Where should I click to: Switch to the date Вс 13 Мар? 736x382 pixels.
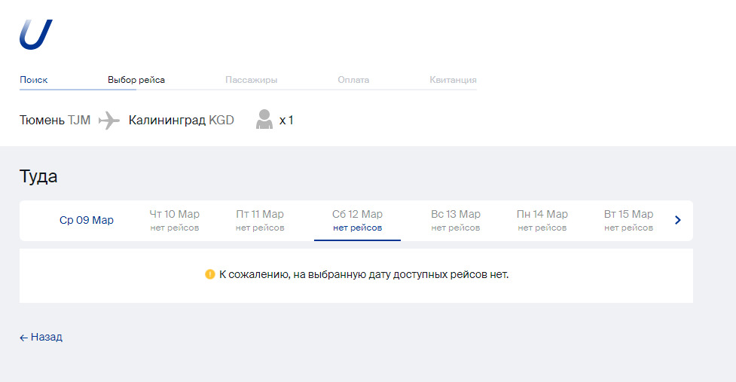[x=456, y=220]
